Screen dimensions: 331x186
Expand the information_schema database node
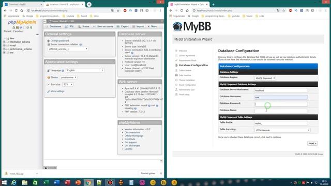click(4, 42)
